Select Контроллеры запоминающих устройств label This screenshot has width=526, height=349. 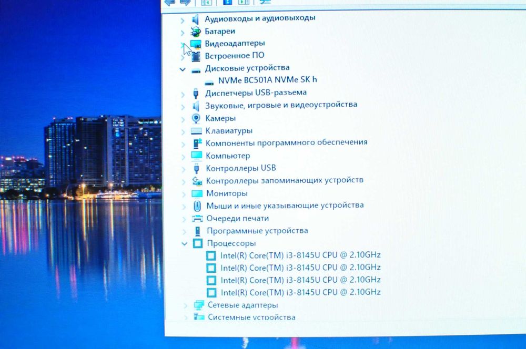point(285,180)
